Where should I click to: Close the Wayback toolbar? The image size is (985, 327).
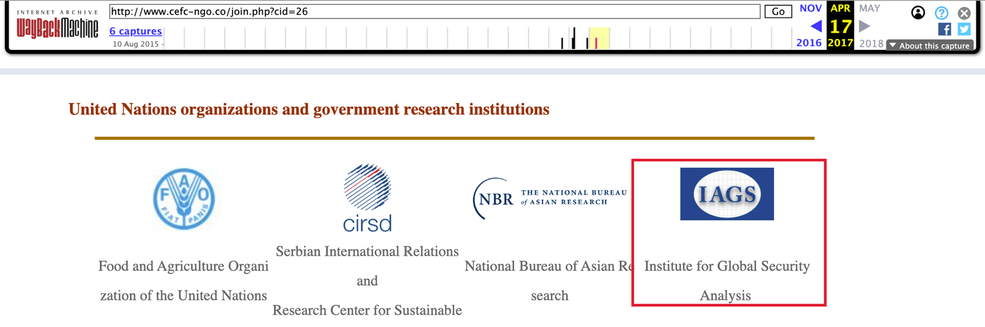964,13
